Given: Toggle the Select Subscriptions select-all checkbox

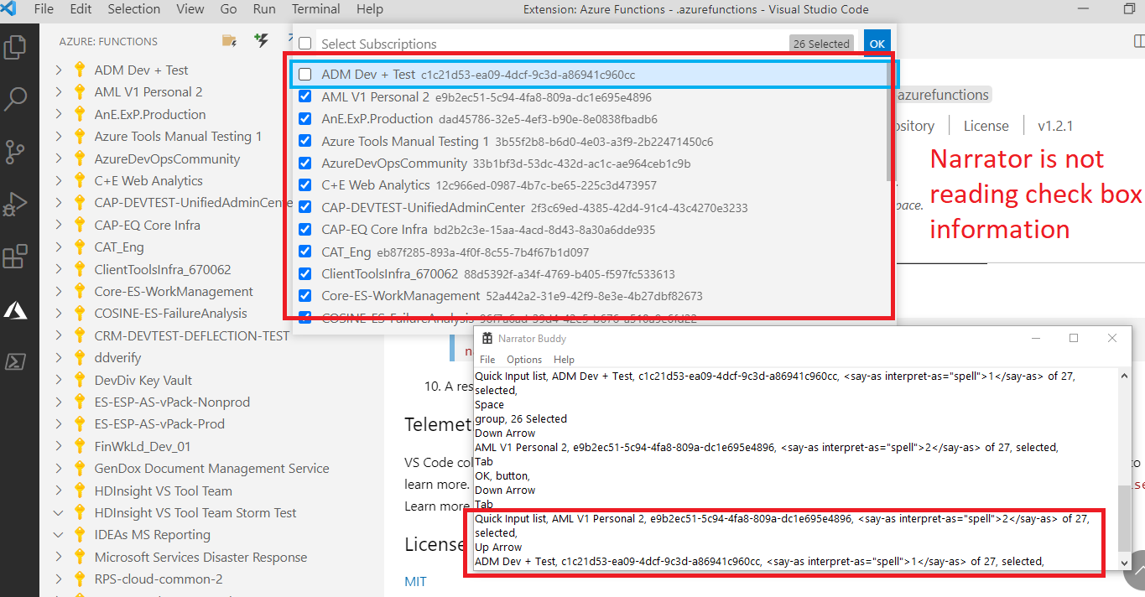Looking at the screenshot, I should pyautogui.click(x=305, y=44).
